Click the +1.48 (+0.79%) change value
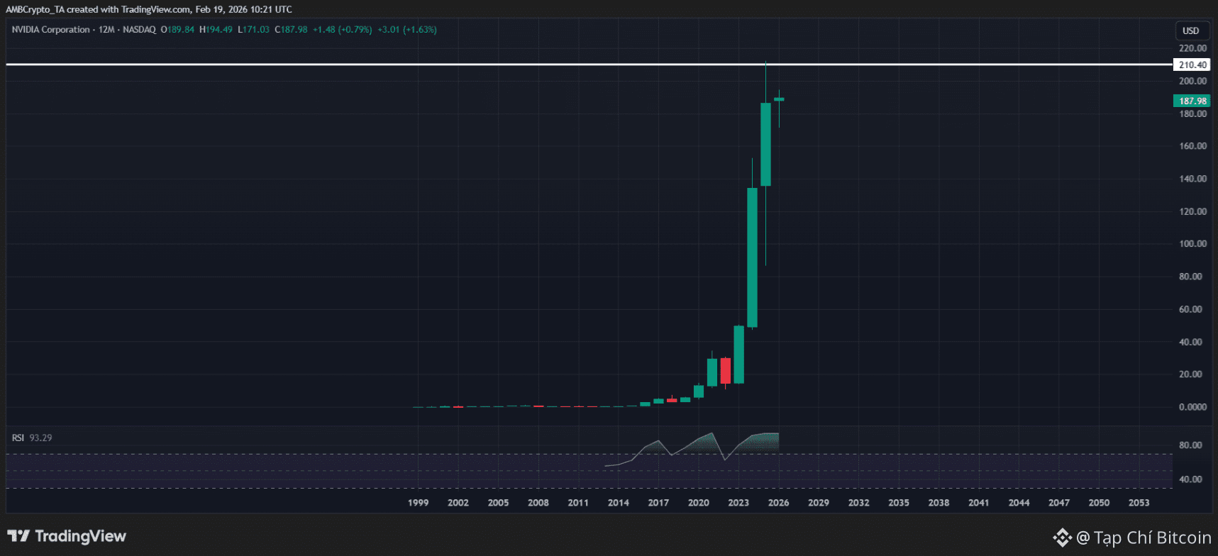Image resolution: width=1218 pixels, height=556 pixels. (343, 30)
